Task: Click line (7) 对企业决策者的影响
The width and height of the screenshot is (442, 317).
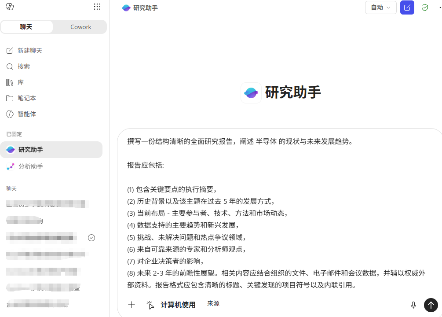Action: tap(165, 261)
